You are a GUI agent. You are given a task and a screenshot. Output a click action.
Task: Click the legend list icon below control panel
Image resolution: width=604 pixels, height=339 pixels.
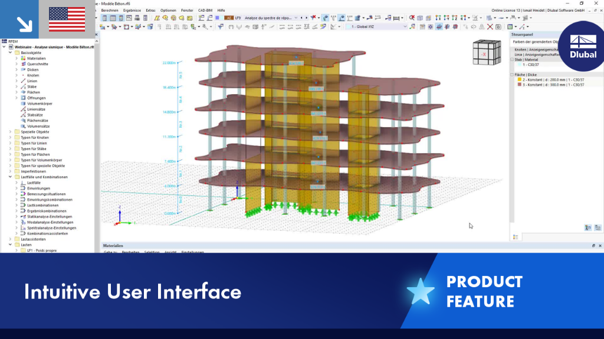516,237
